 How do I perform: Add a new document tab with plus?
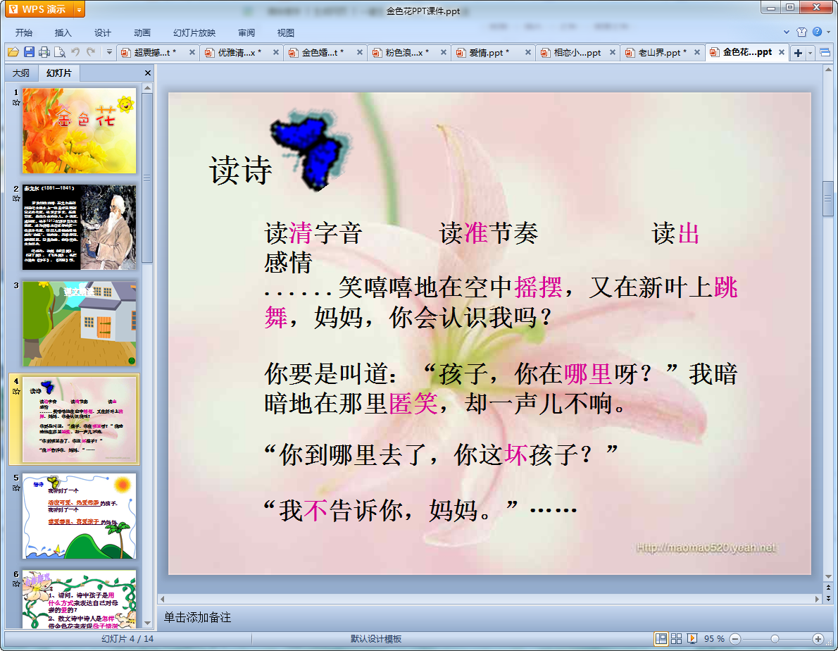coord(798,52)
